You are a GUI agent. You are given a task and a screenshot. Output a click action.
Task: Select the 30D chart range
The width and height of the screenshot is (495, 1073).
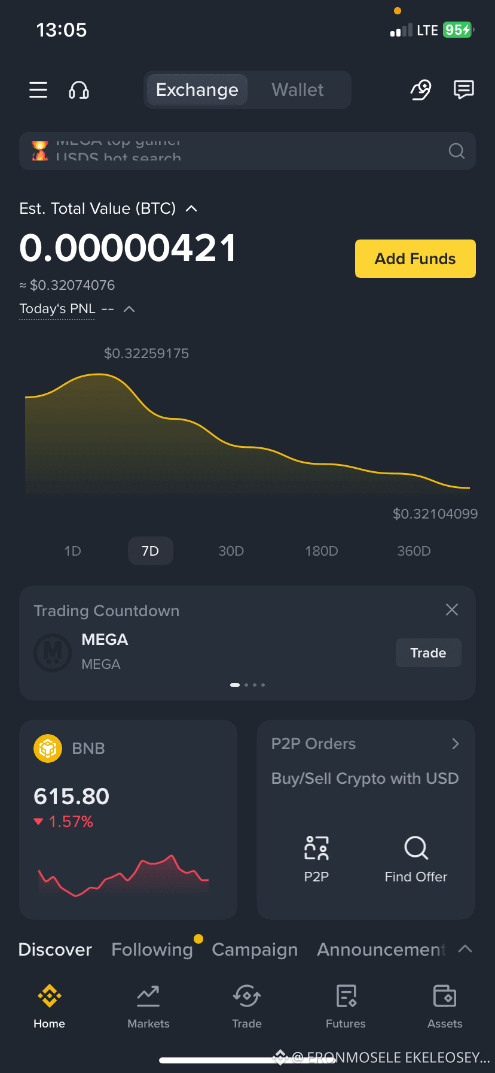(x=231, y=551)
